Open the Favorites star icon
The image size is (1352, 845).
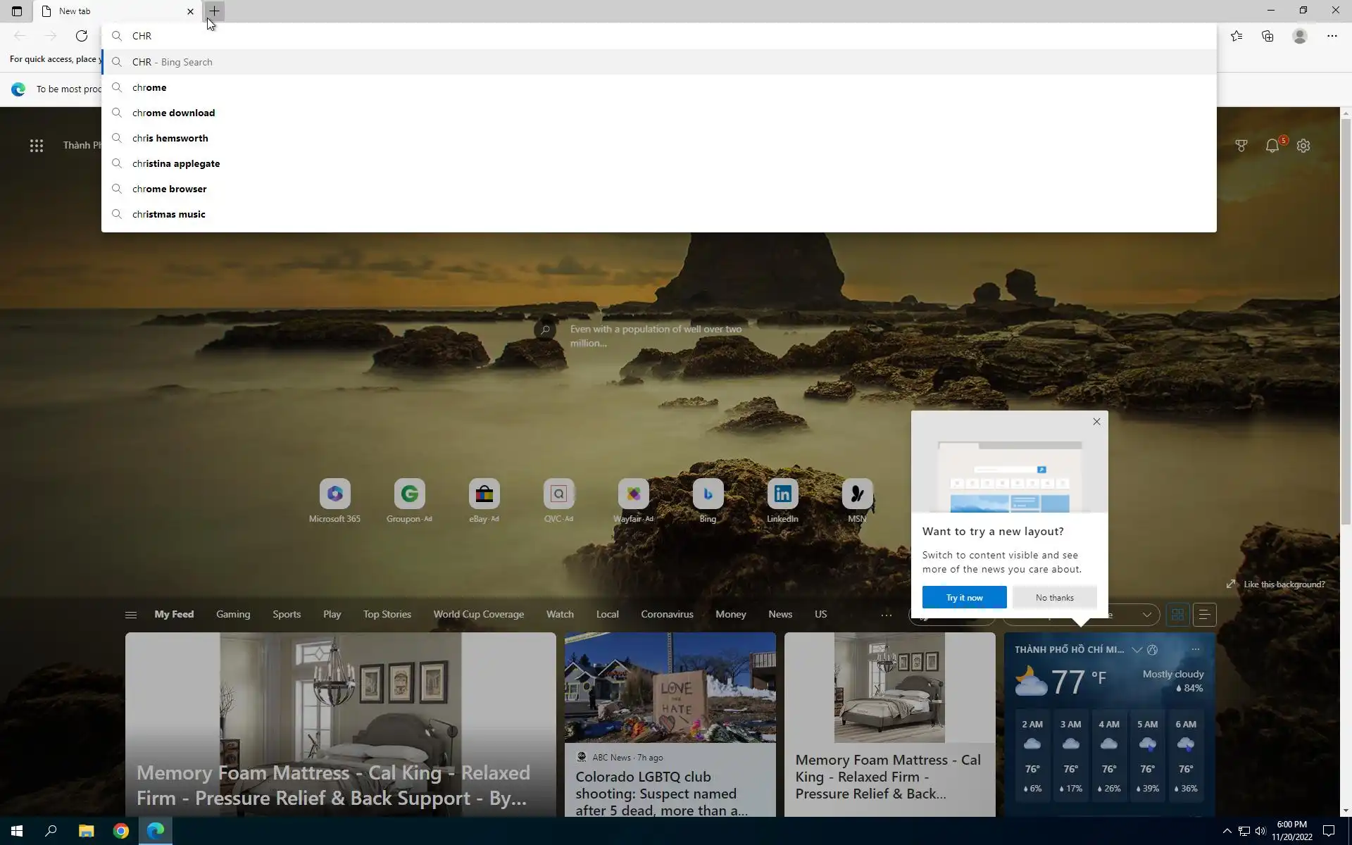1237,36
